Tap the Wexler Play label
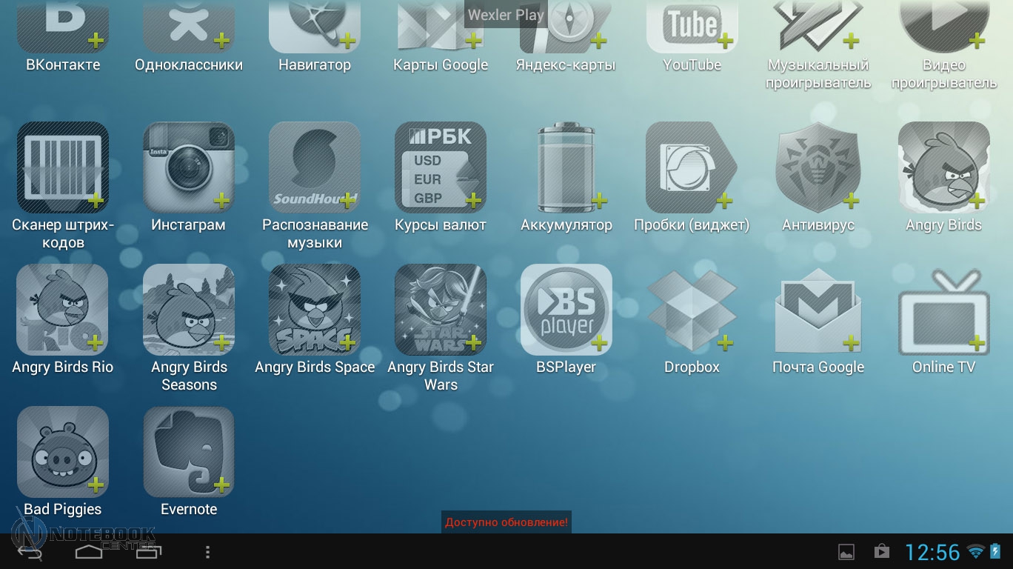The height and width of the screenshot is (569, 1013). pos(505,14)
